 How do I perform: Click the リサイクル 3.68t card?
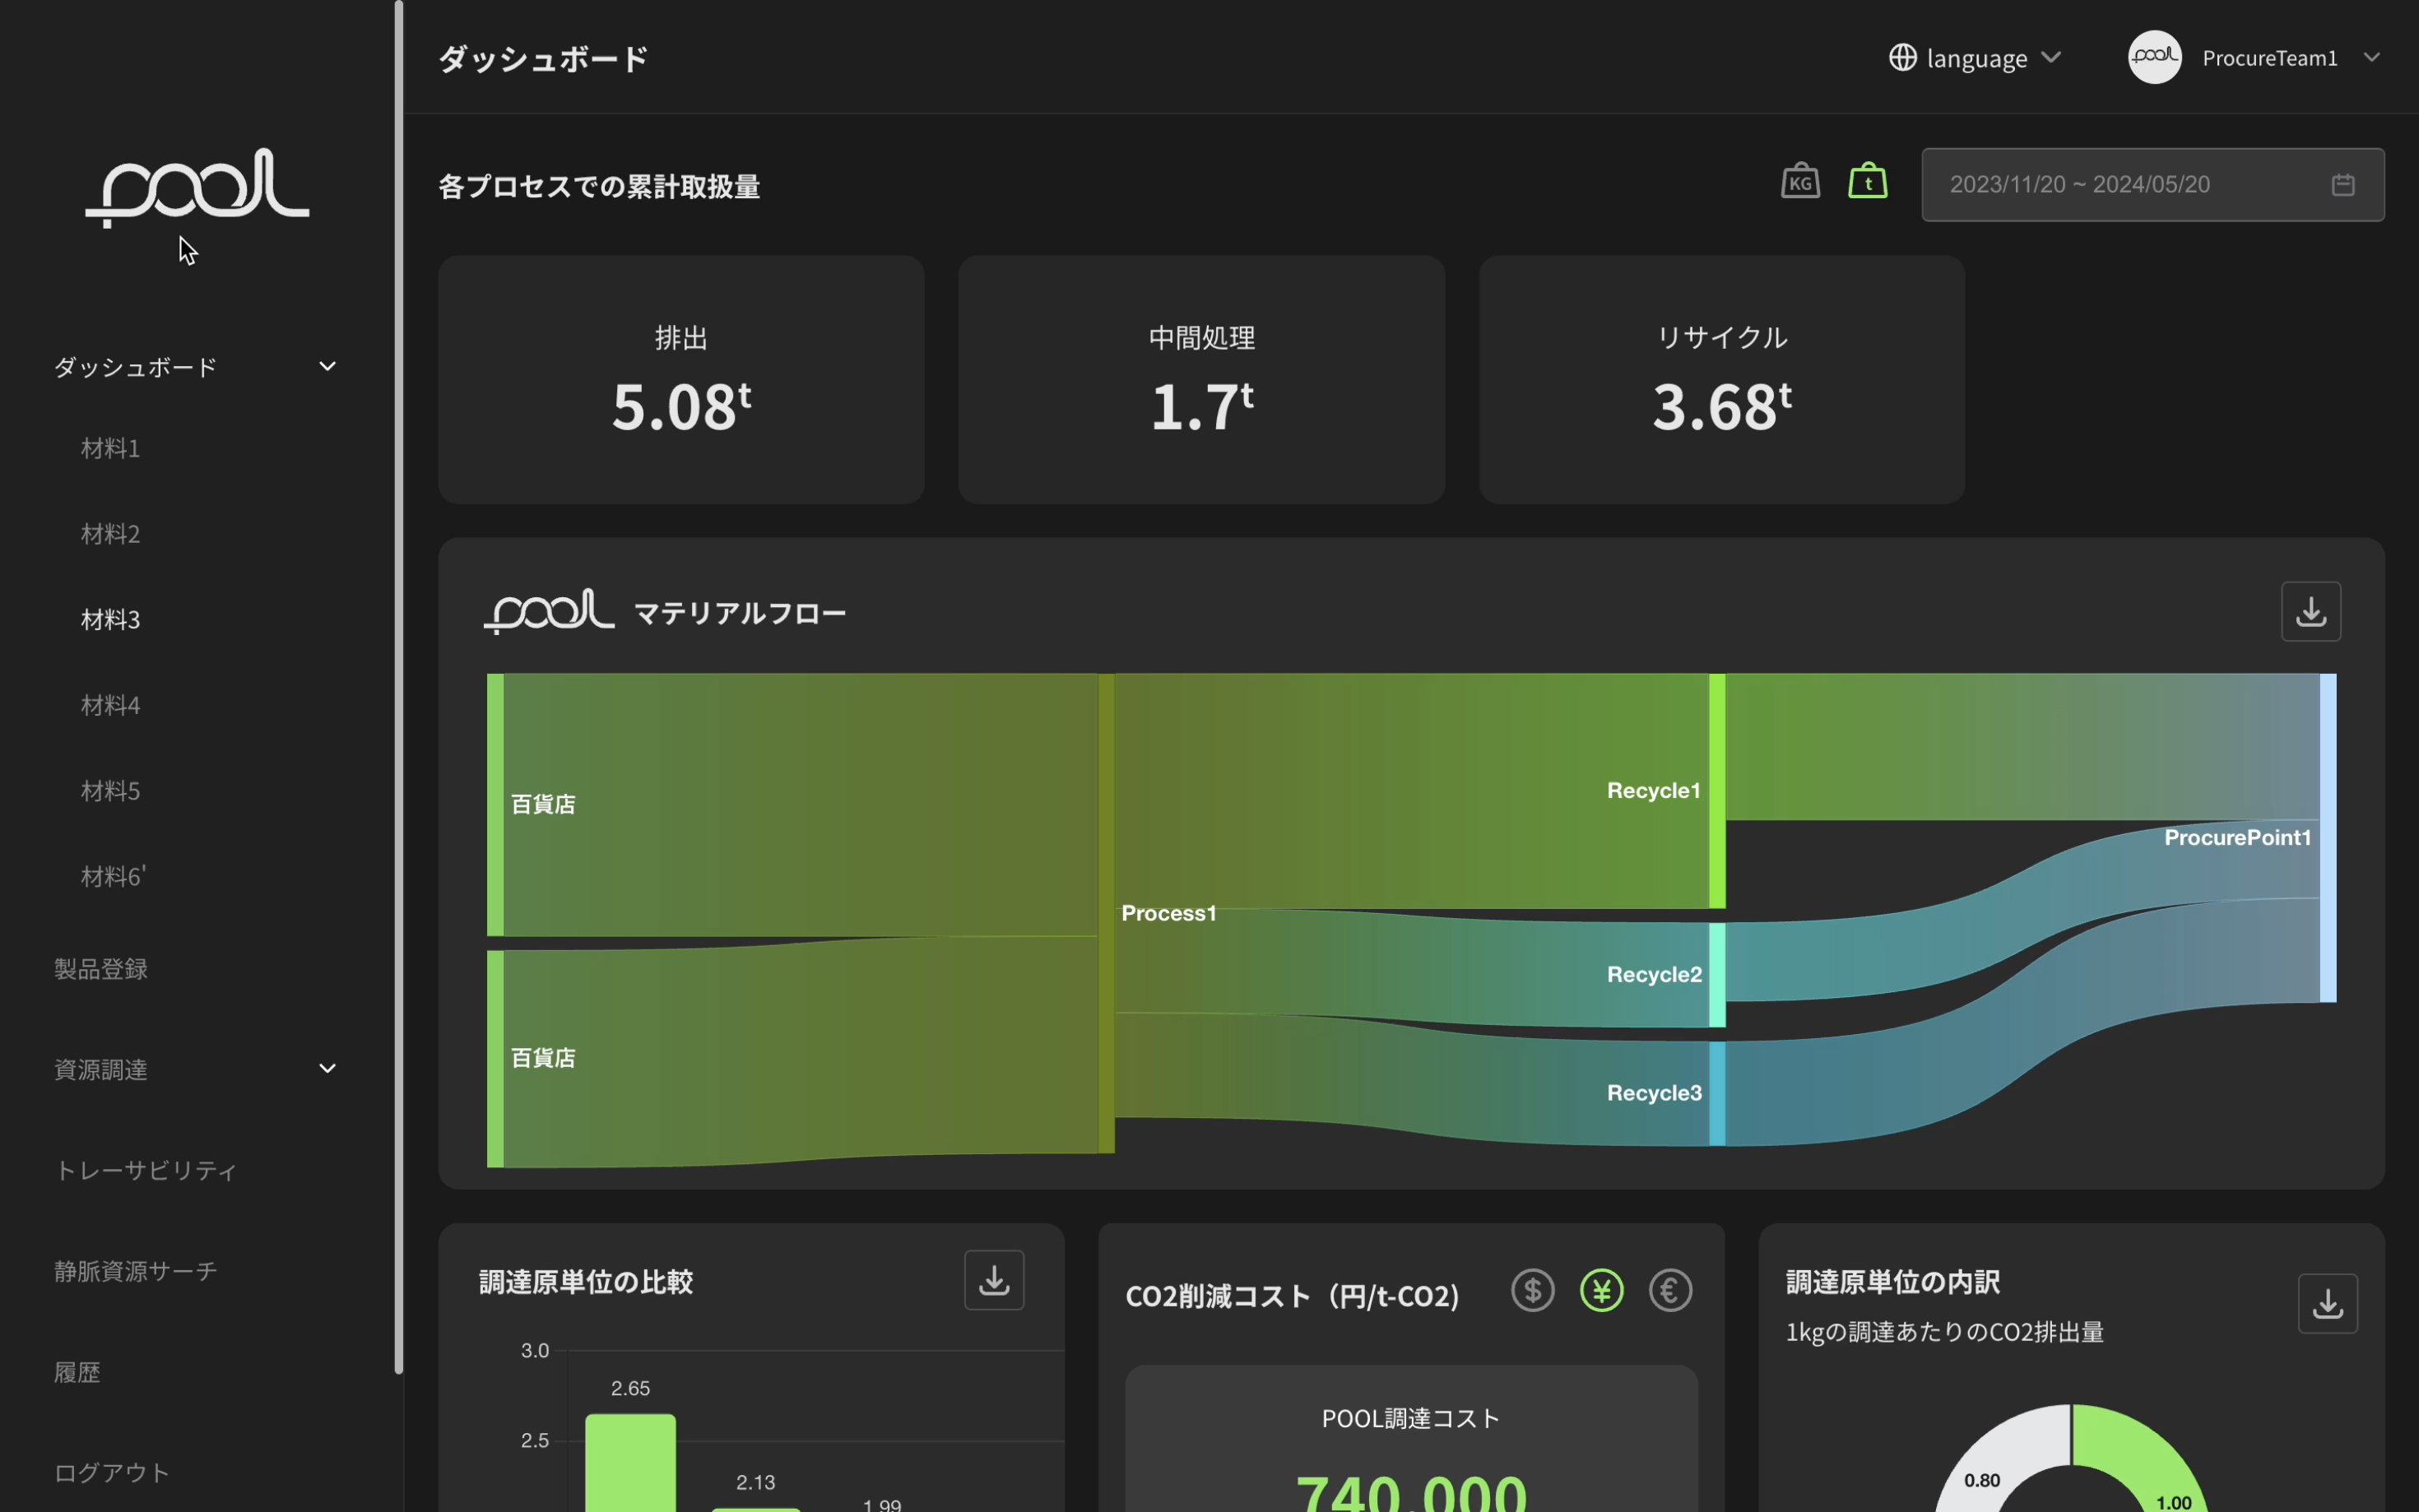(x=1721, y=379)
